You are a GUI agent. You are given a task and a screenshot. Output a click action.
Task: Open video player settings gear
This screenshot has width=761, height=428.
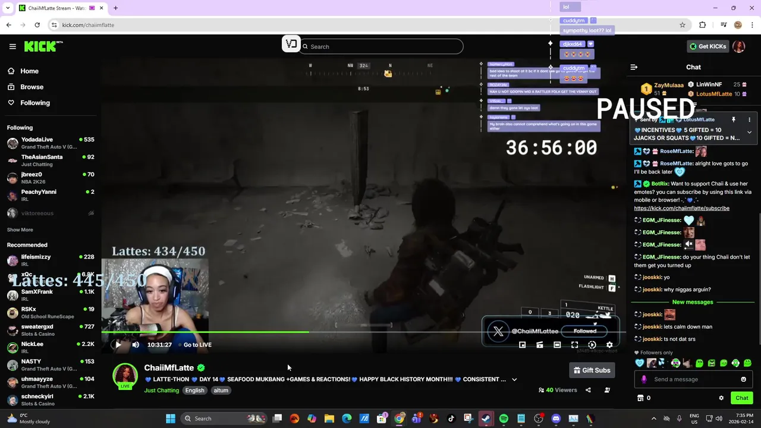[x=609, y=345]
